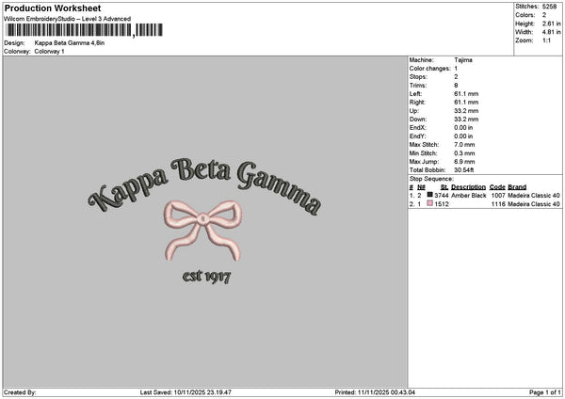The image size is (565, 399).
Task: Click 'Madeira Classic 40' in row 1
Action: tap(534, 196)
